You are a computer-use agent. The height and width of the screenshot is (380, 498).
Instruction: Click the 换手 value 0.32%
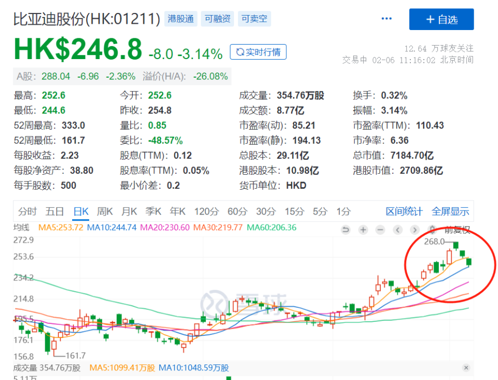394,95
